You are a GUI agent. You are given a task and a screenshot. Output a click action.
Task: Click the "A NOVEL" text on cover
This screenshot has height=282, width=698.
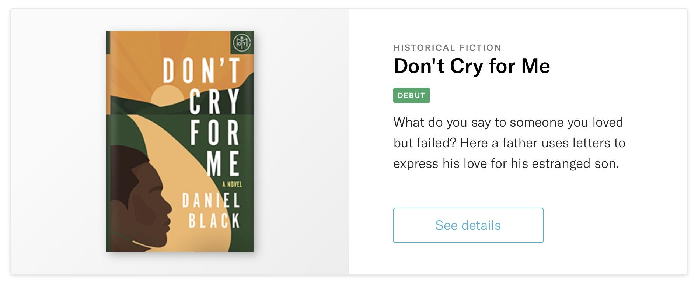click(232, 184)
